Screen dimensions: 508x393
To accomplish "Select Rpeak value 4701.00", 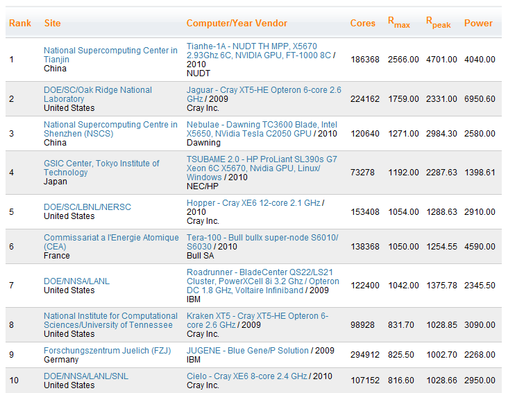I will pos(441,60).
